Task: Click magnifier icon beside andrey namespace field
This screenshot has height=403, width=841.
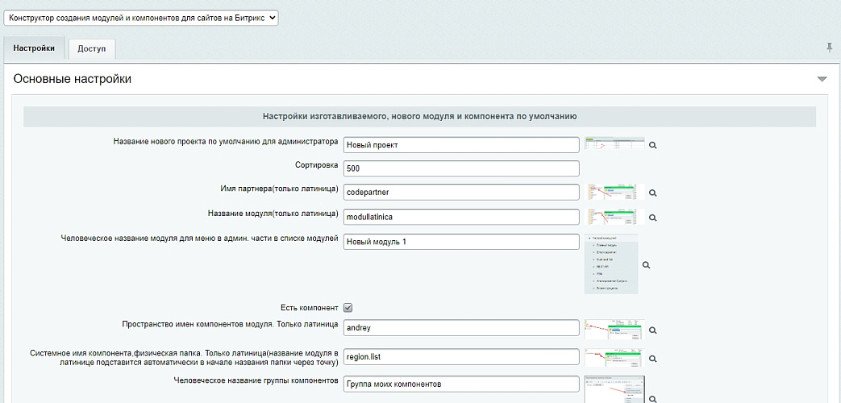Action: pos(653,330)
